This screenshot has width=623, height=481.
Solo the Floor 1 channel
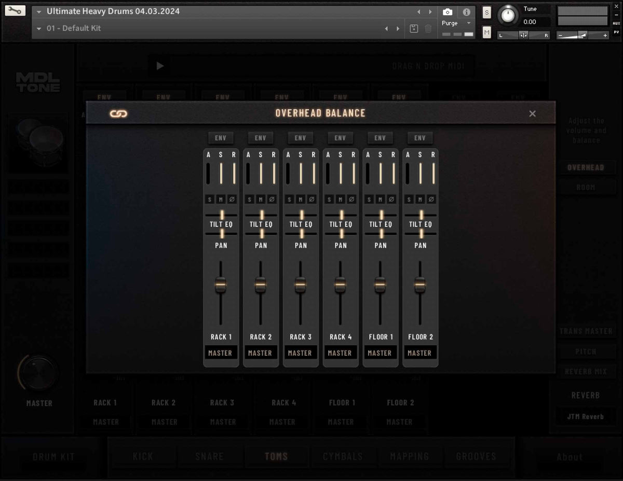point(369,199)
